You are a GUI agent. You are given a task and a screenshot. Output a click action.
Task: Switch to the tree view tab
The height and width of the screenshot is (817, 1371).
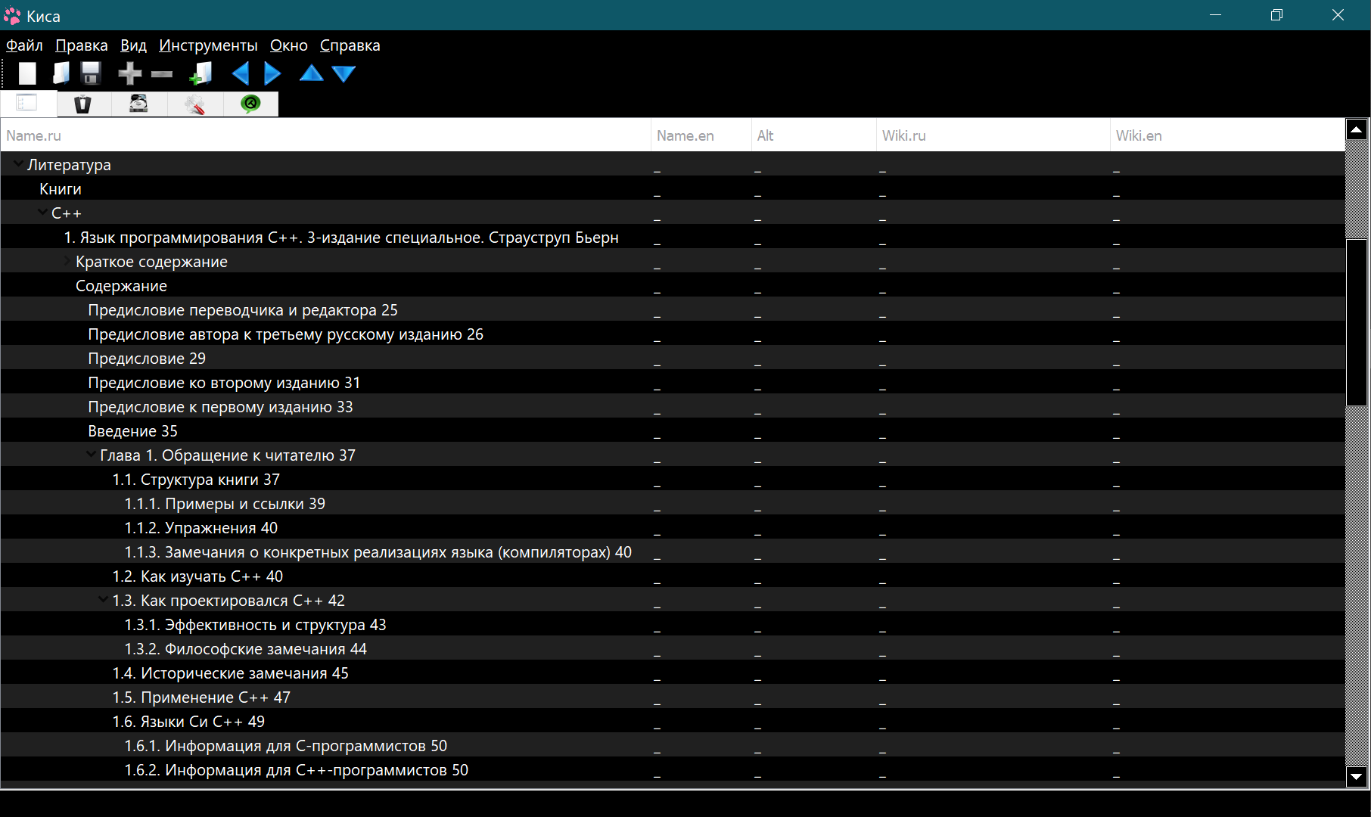click(x=29, y=103)
